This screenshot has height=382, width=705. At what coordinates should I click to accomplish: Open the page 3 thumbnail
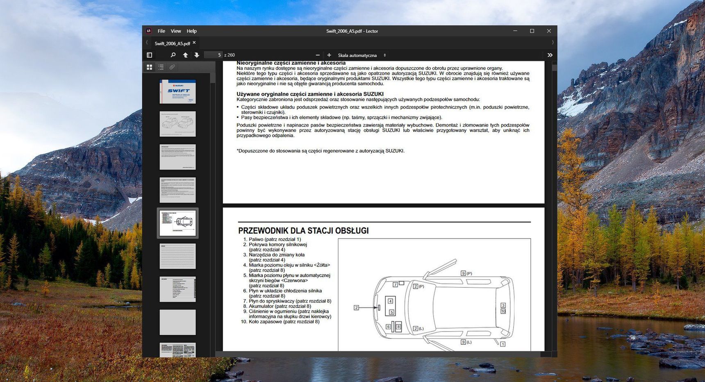[177, 157]
